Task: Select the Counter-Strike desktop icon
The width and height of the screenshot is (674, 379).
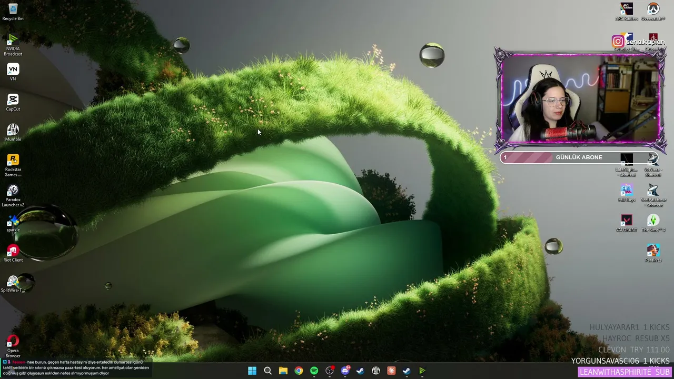Action: 627,42
